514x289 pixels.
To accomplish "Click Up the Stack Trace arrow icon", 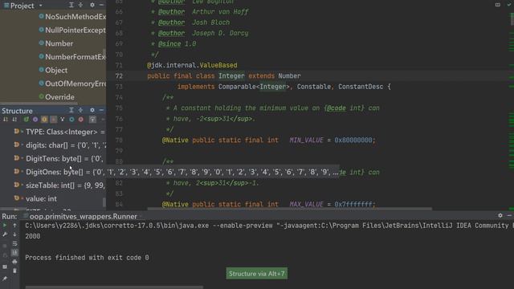I will (x=14, y=226).
